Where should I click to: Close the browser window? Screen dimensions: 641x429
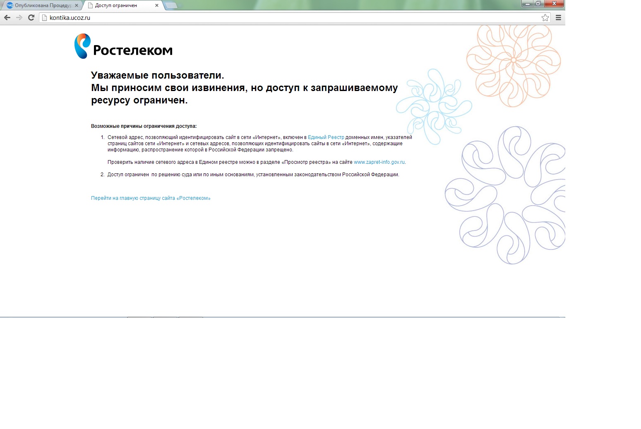(x=555, y=4)
